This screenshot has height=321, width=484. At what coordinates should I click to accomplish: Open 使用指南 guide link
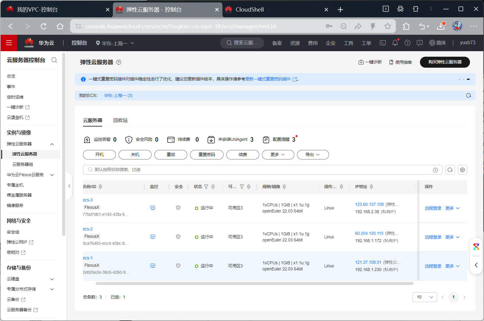[x=400, y=62]
